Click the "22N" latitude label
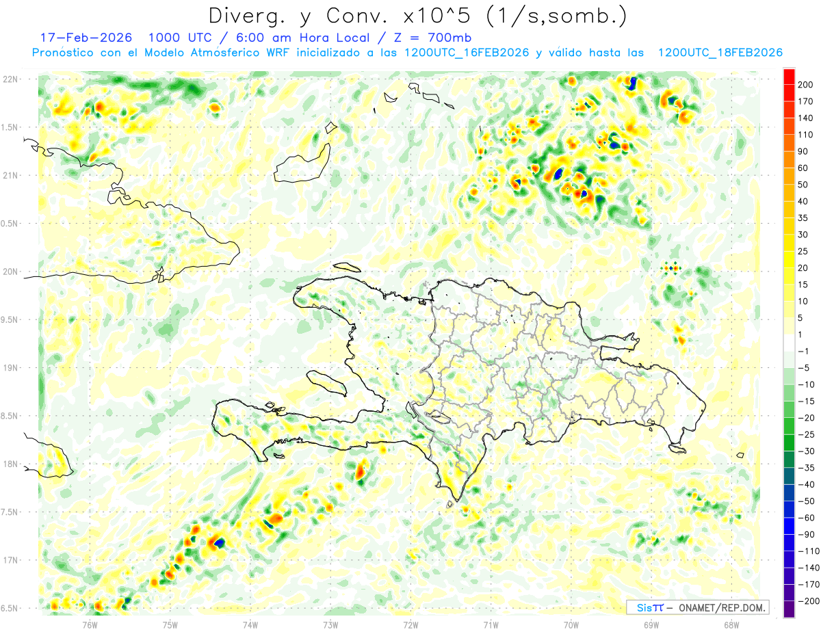821x634 pixels. pyautogui.click(x=10, y=79)
